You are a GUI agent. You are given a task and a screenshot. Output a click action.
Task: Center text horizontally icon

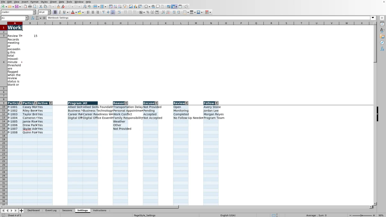coord(93,12)
